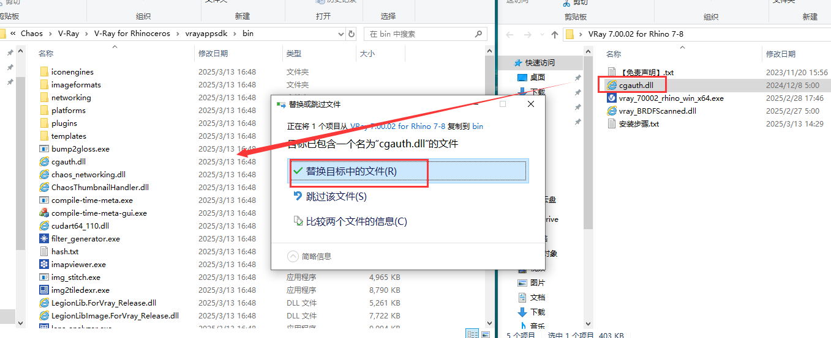Click the imapviewer.exe file icon
Viewport: 831px width, 338px height.
pos(44,265)
